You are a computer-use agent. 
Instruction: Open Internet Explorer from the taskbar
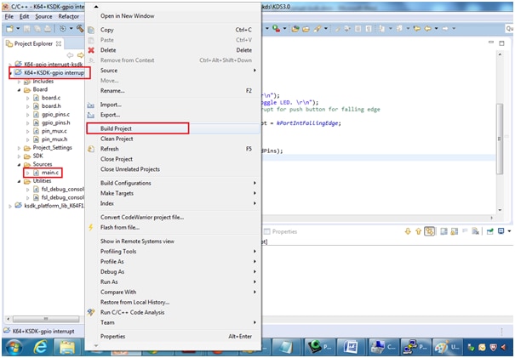pos(40,347)
